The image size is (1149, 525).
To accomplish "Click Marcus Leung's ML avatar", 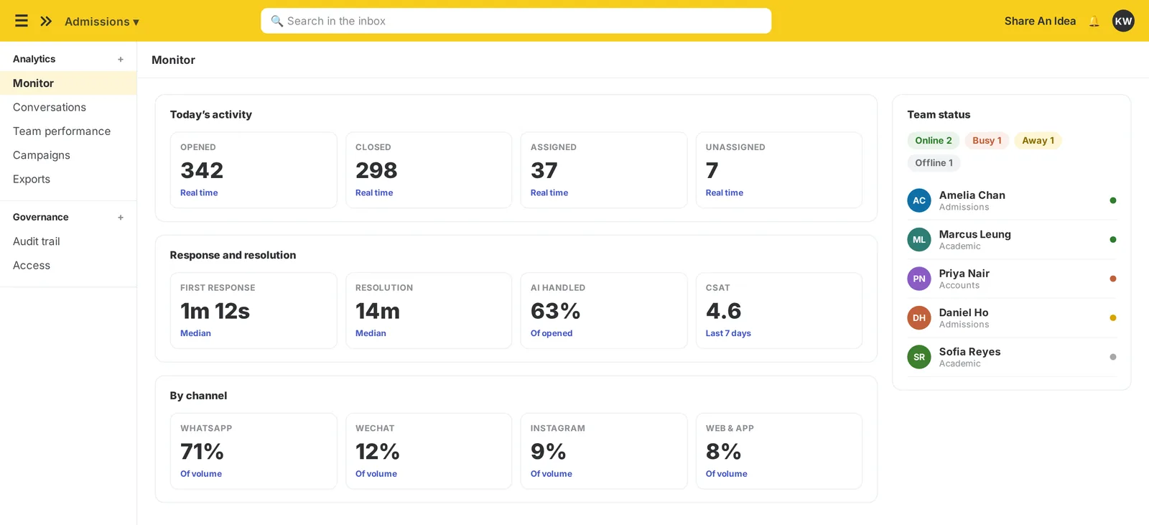I will coord(919,240).
